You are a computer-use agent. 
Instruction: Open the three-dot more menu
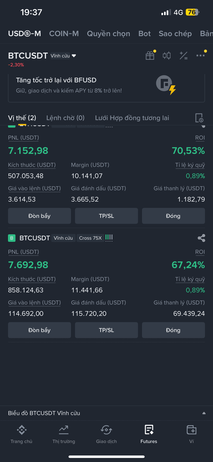[200, 55]
